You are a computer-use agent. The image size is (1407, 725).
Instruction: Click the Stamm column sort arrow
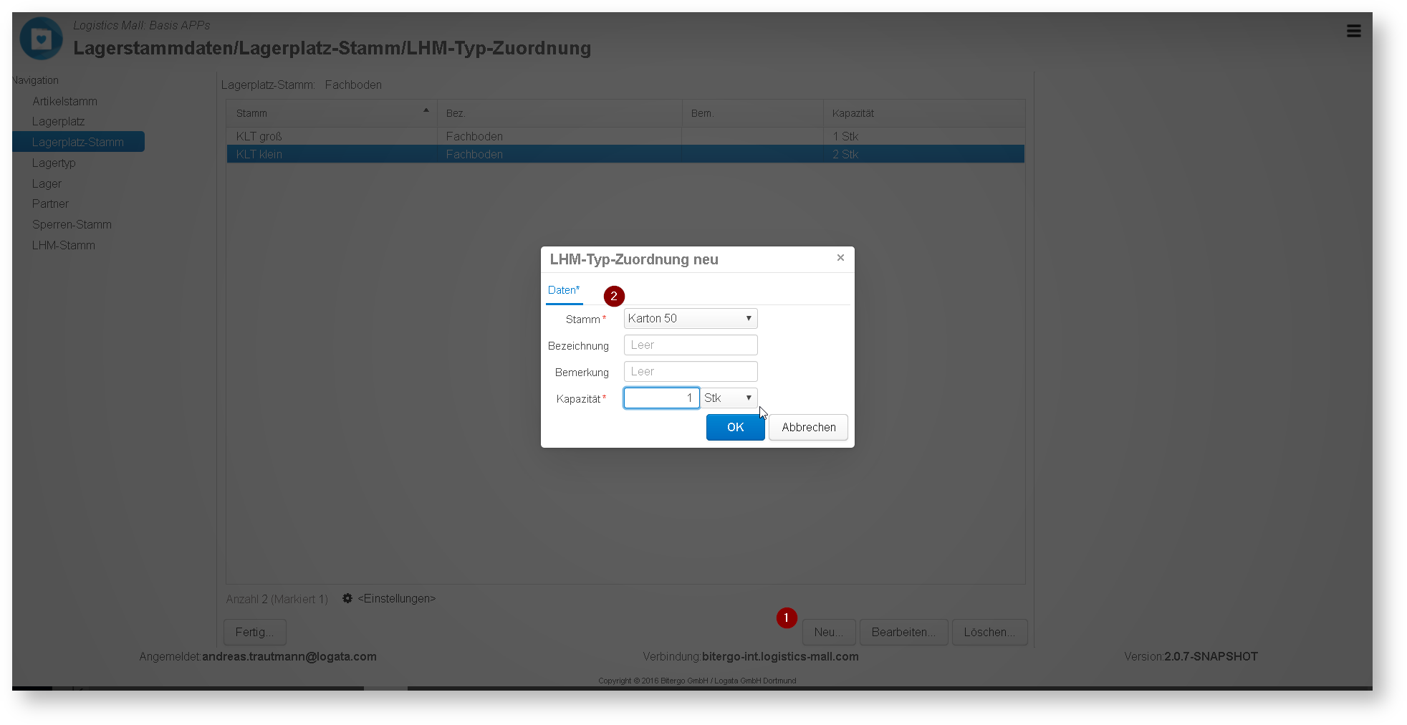pyautogui.click(x=426, y=110)
